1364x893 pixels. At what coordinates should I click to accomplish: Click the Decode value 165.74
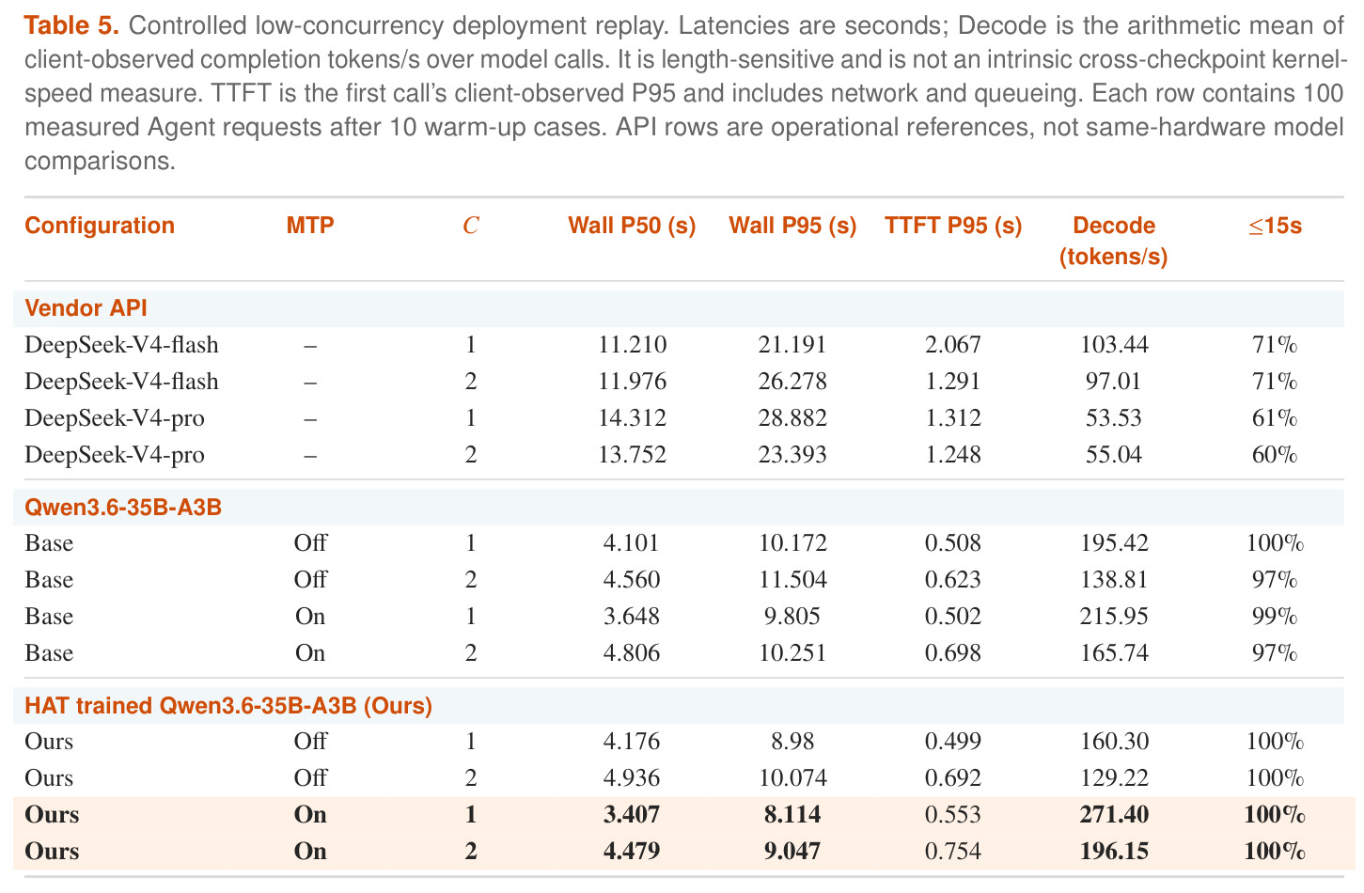1114,653
